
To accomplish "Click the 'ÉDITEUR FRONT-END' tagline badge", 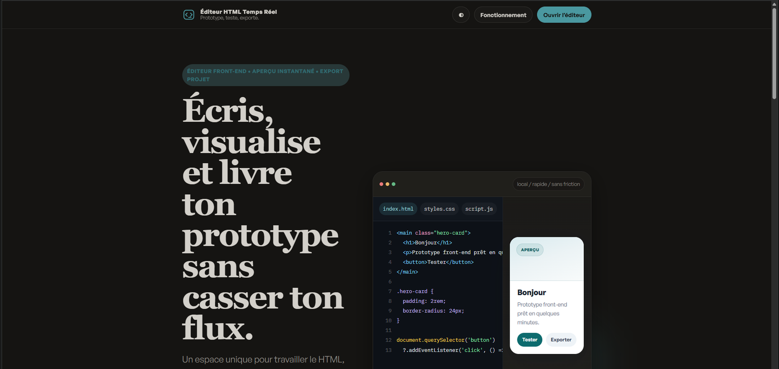I will (266, 75).
